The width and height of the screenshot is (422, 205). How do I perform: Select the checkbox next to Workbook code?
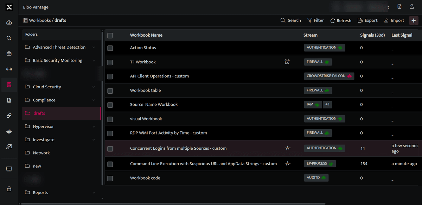point(110,178)
